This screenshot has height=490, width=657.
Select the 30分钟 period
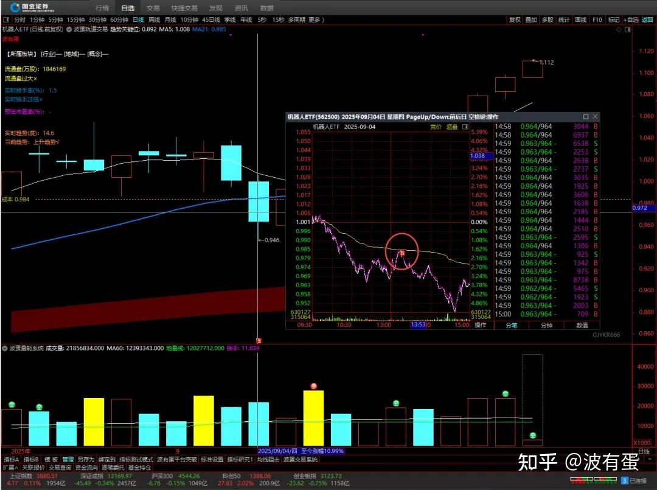pos(97,19)
